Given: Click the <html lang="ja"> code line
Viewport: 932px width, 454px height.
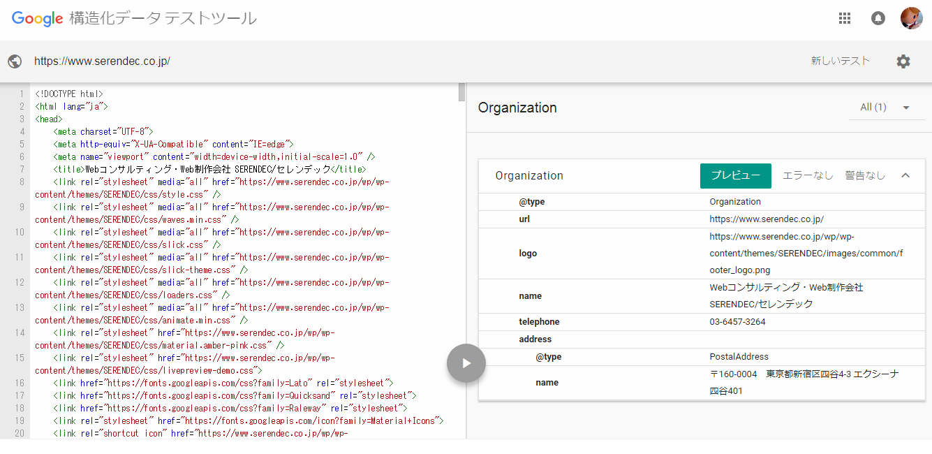Looking at the screenshot, I should pos(71,107).
